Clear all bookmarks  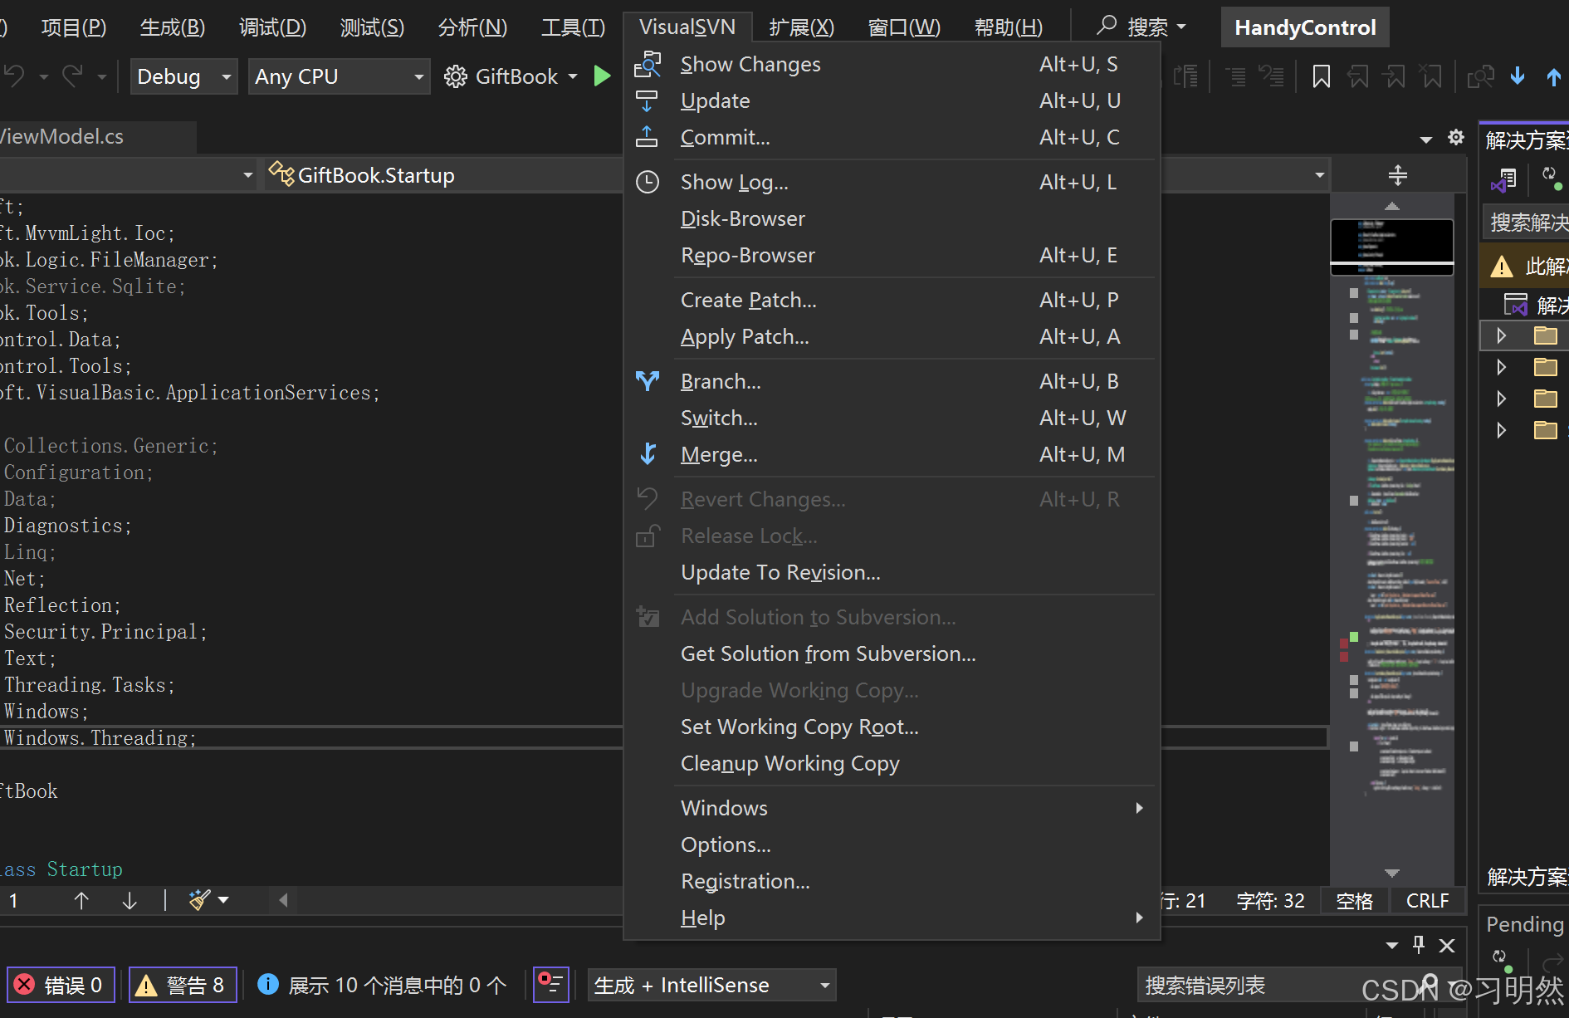pos(1431,76)
